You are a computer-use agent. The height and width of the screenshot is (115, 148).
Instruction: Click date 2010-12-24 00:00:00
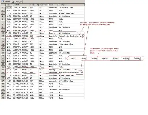21,78
